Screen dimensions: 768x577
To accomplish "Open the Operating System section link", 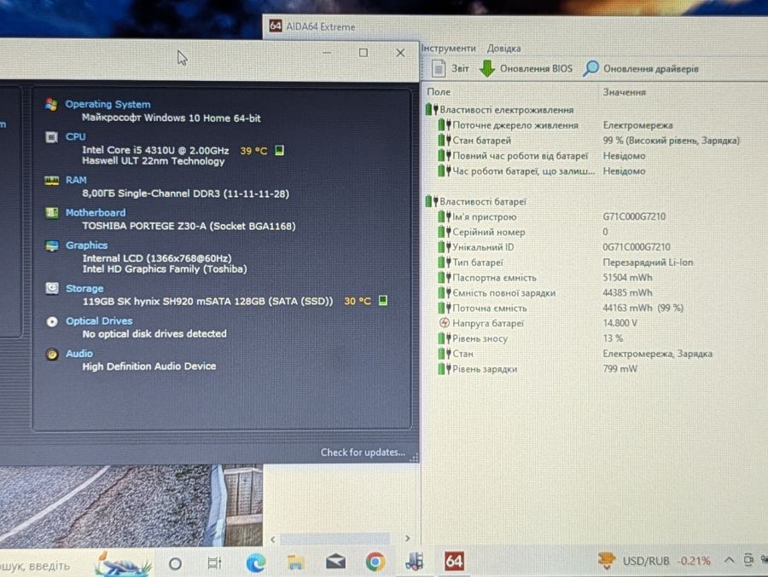I will [108, 104].
